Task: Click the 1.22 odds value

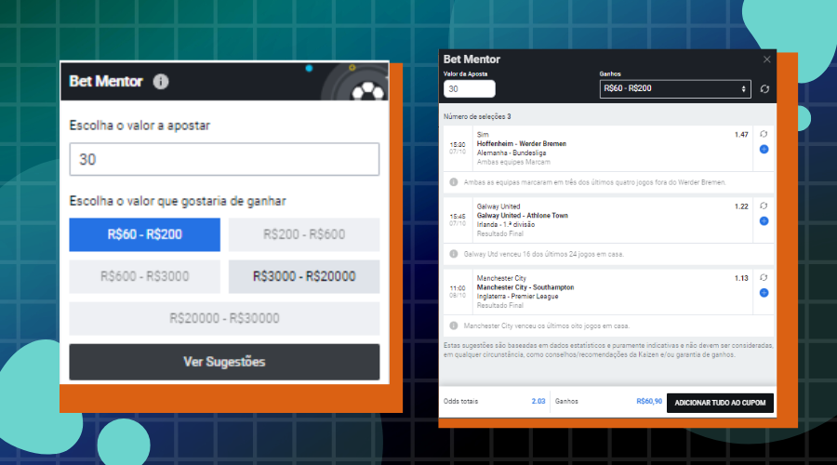Action: [x=741, y=206]
